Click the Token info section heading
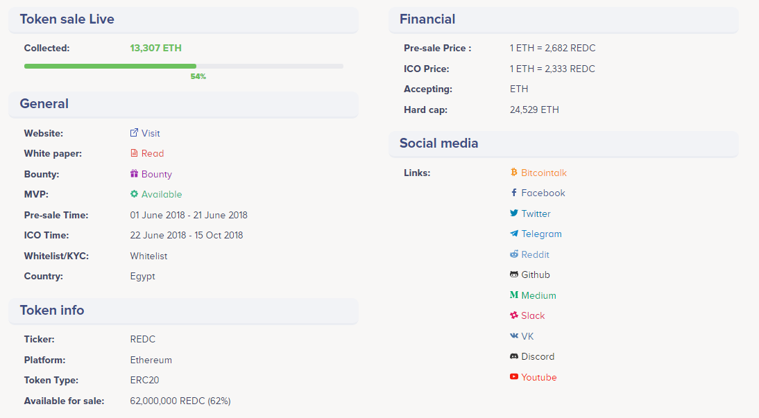The width and height of the screenshot is (759, 418). point(52,310)
